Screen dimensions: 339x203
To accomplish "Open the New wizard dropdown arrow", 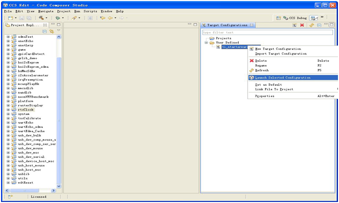I will click(x=16, y=18).
